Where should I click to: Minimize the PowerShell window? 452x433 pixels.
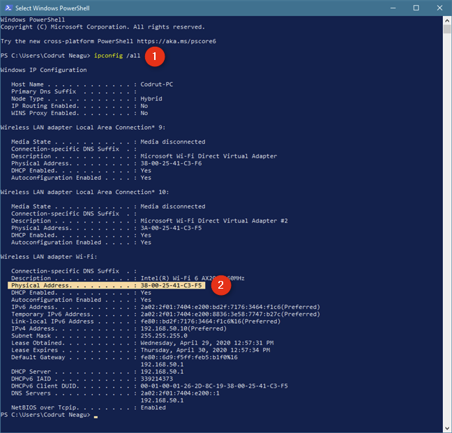[x=393, y=8]
